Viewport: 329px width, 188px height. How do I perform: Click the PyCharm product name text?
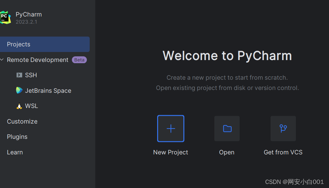[29, 14]
